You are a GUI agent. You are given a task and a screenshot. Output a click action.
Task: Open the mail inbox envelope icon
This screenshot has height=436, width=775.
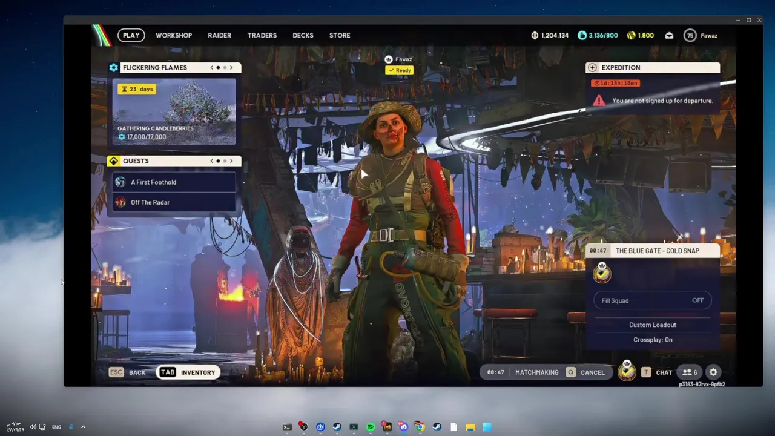(669, 35)
